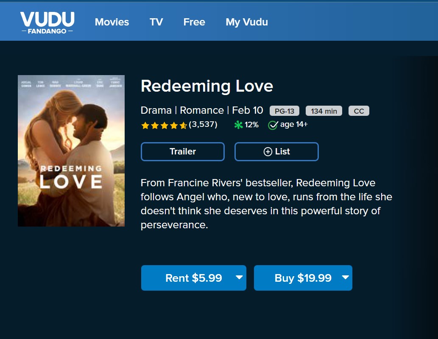Click the Common Sense age checkmark icon

tap(273, 125)
